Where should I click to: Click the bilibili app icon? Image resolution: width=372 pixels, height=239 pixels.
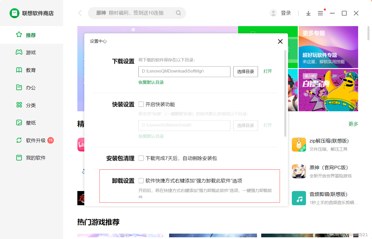tap(81, 144)
